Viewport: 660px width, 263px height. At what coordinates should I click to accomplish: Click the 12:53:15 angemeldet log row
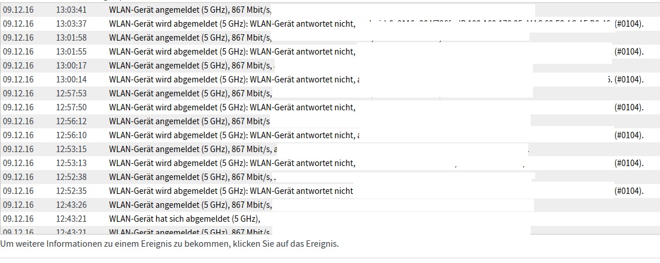point(190,149)
